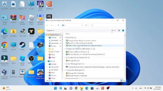Expand the Music node under This PC
The width and height of the screenshot is (163, 91).
tap(47, 73)
